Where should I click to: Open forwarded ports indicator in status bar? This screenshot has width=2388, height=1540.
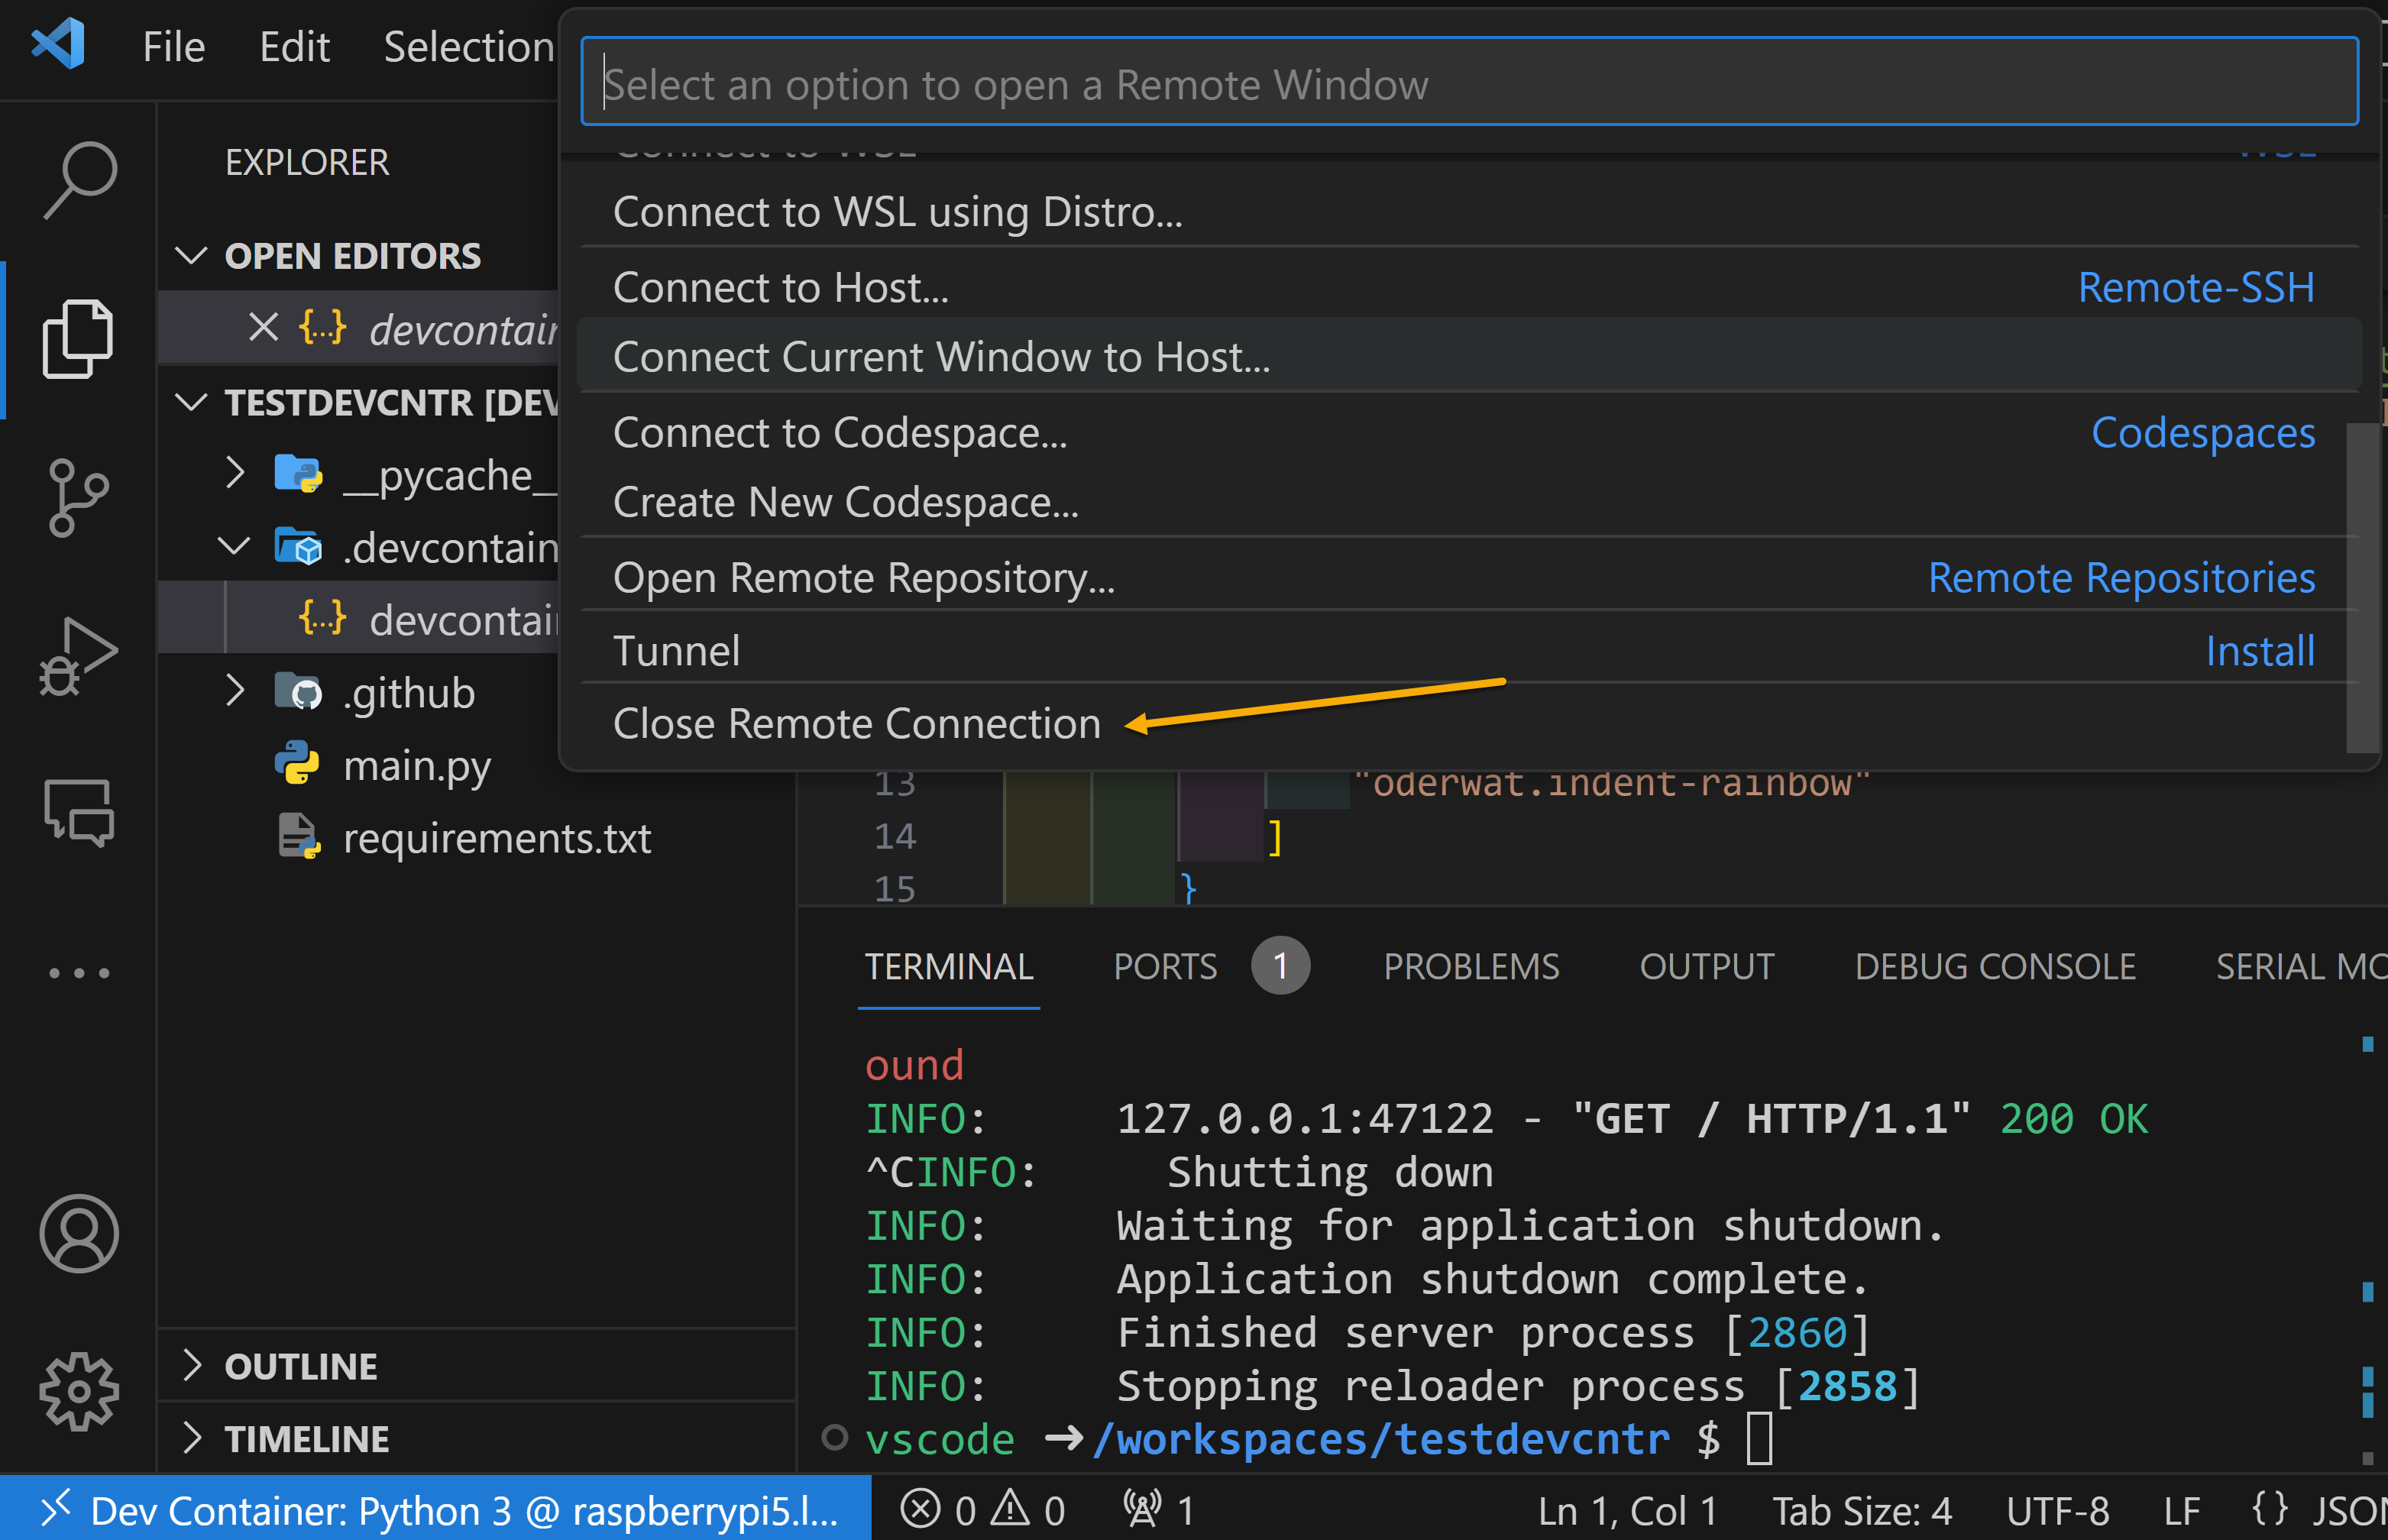[x=1158, y=1509]
